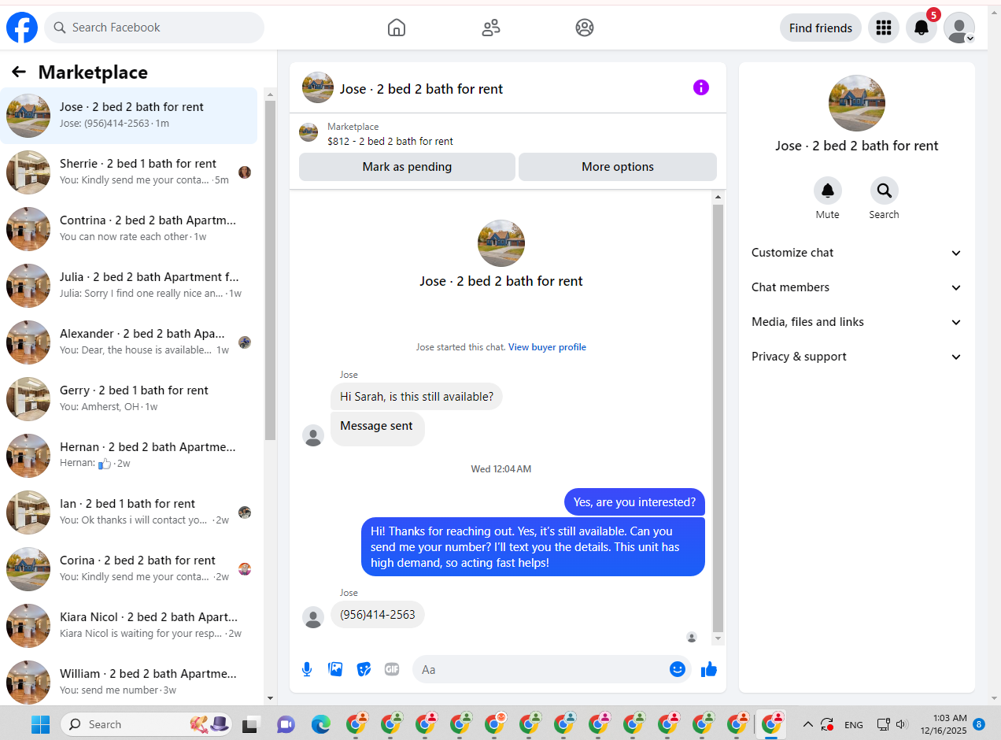Click the Facebook logo

click(x=22, y=28)
